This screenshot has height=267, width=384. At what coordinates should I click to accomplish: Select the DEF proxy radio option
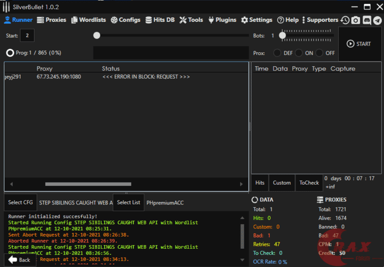(277, 53)
